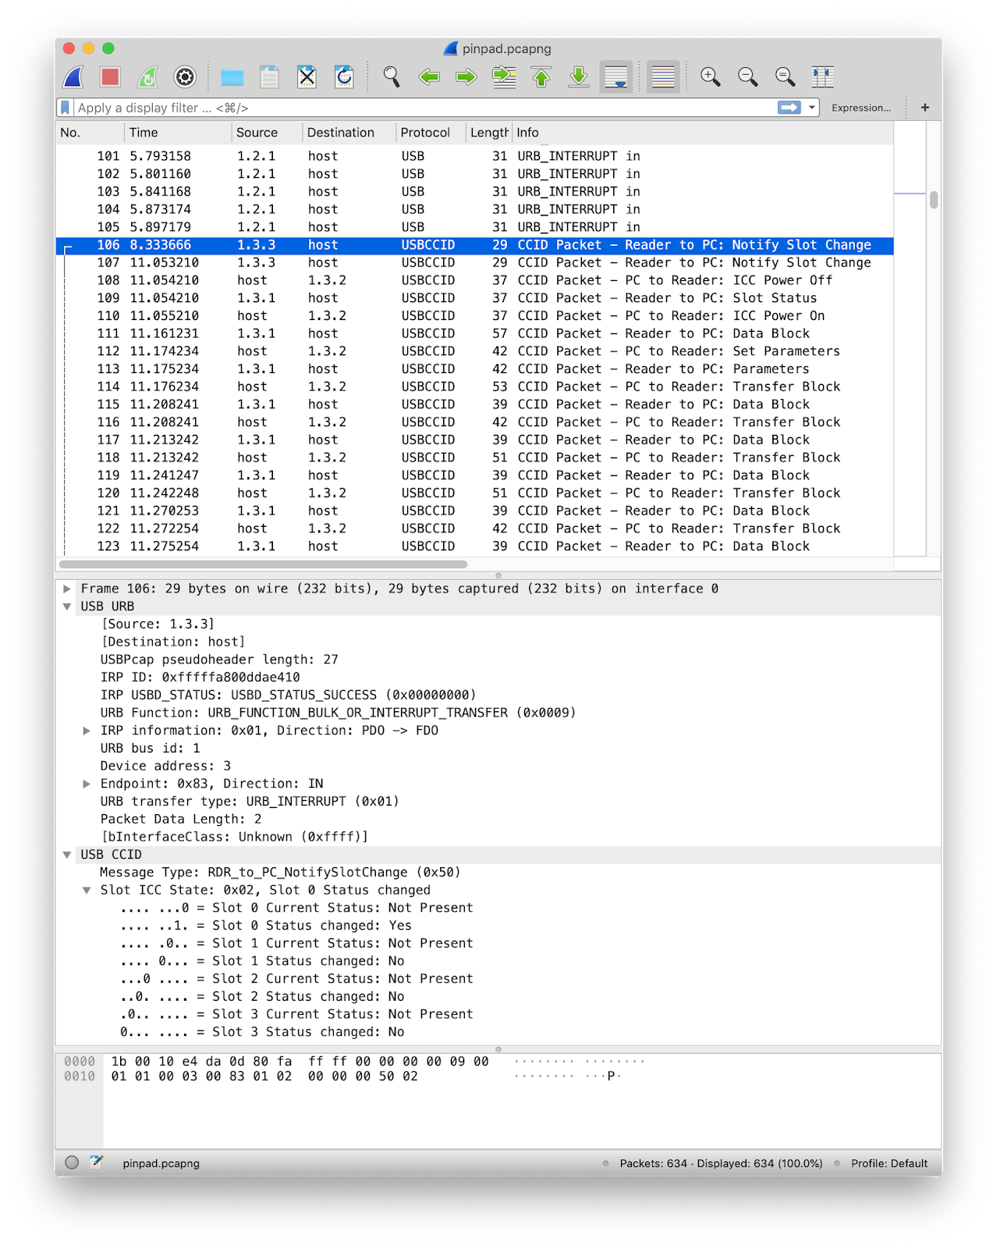Select URB transfer type: URB_INTERRUPT line
The image size is (997, 1249).
[x=250, y=802]
